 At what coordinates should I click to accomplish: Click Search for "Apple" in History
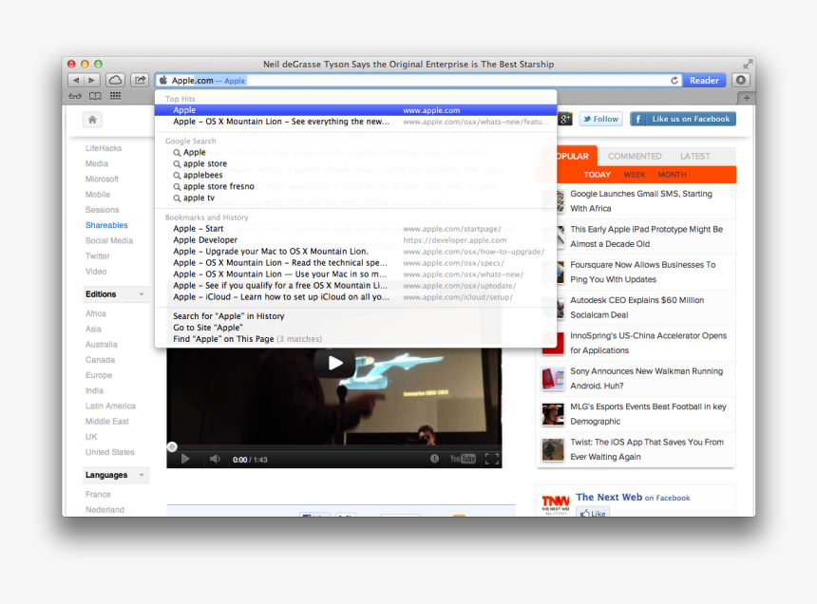356,316
